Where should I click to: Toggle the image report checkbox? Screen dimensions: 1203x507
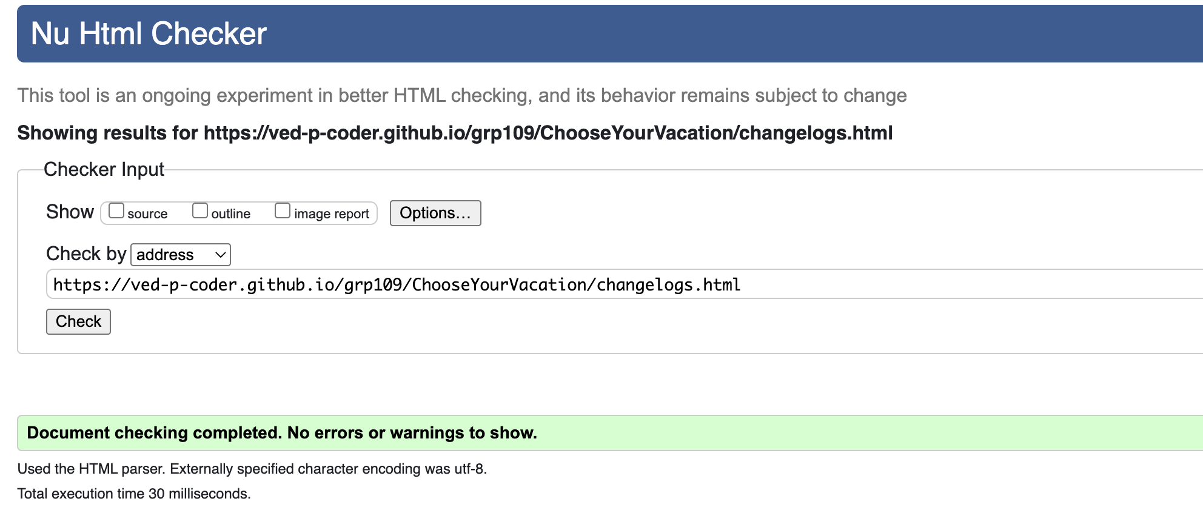[x=283, y=210]
